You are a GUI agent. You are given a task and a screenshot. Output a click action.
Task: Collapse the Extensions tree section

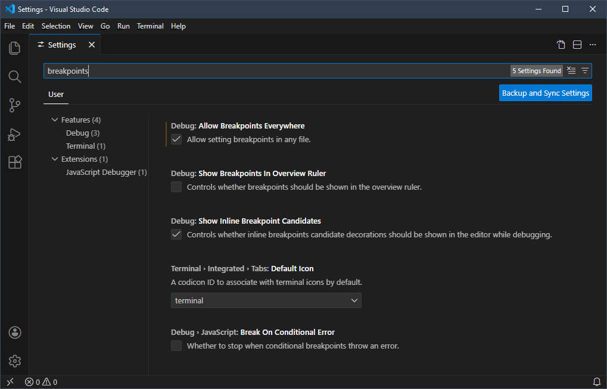[x=55, y=159]
